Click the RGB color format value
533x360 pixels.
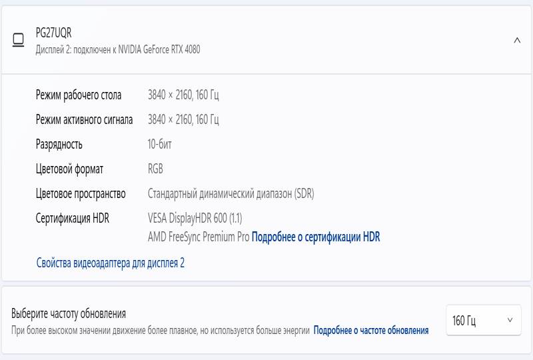(155, 169)
